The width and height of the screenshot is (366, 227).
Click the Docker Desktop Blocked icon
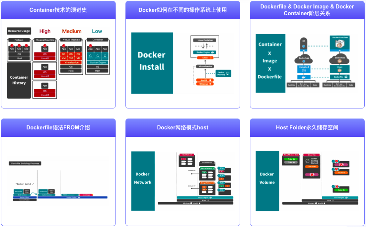pyautogui.click(x=307, y=160)
